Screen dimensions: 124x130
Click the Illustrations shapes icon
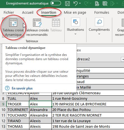point(76,22)
